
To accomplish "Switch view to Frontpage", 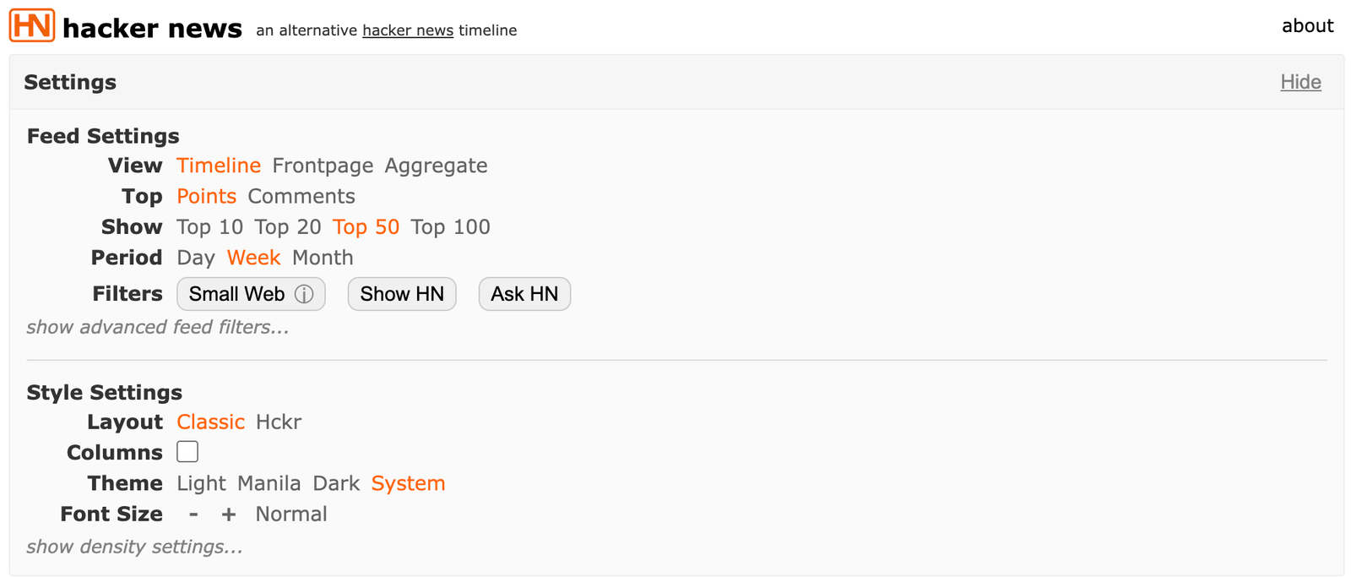I will 323,166.
